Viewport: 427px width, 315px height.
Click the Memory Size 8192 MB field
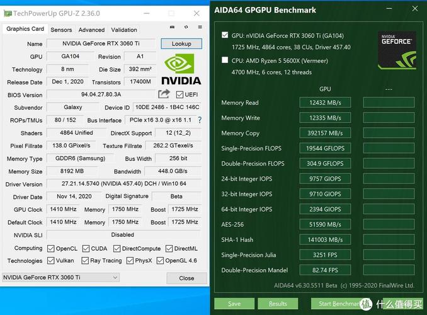72,171
